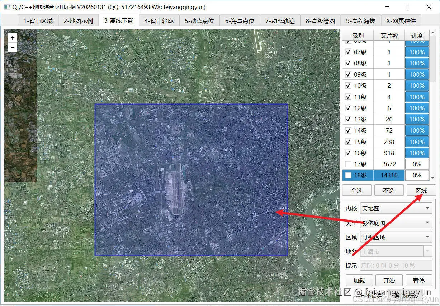The height and width of the screenshot is (306, 440).
Task: Click the 级别 column header
Action: click(358, 36)
